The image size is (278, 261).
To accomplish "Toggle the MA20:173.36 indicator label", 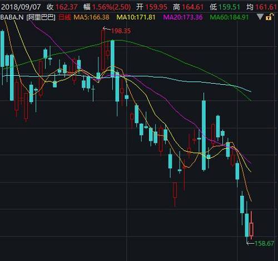I will [x=183, y=17].
